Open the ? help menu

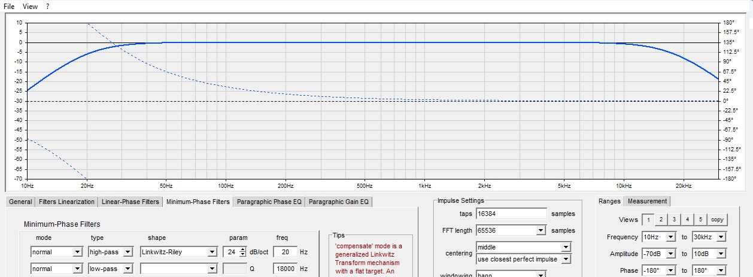[48, 6]
